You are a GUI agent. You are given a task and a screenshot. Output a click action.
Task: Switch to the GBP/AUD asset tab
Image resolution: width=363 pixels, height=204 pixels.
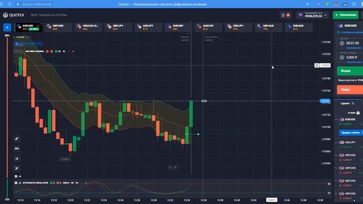coord(268,27)
